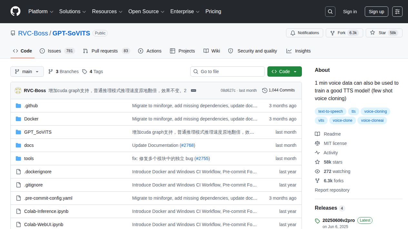
Task: Expand the Solutions menu
Action: click(73, 12)
